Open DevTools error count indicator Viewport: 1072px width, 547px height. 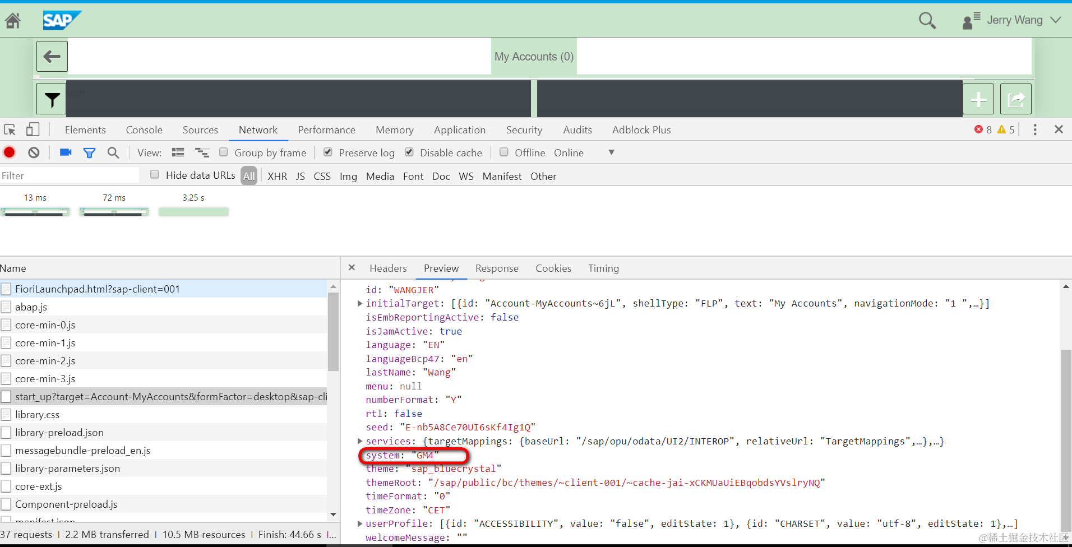point(983,129)
